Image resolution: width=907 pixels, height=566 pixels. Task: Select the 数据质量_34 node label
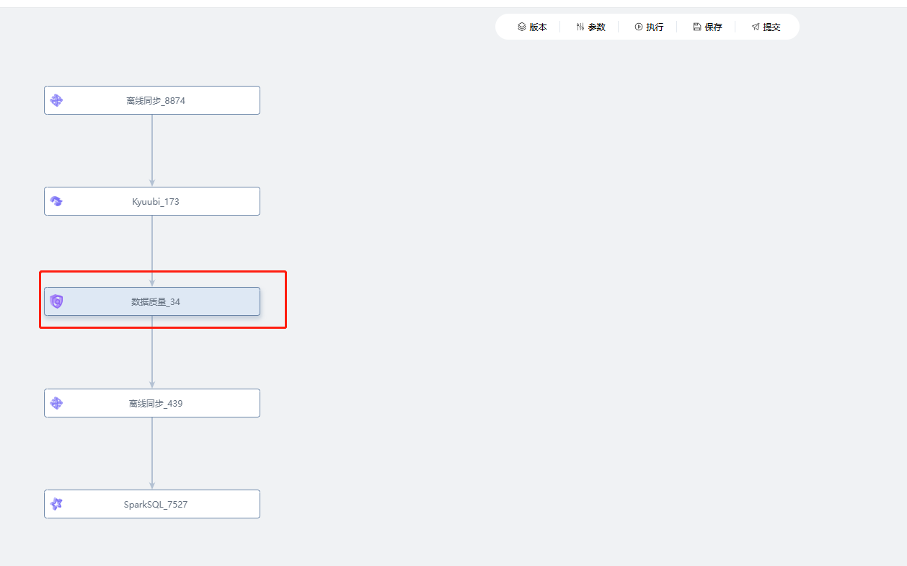[x=156, y=302]
